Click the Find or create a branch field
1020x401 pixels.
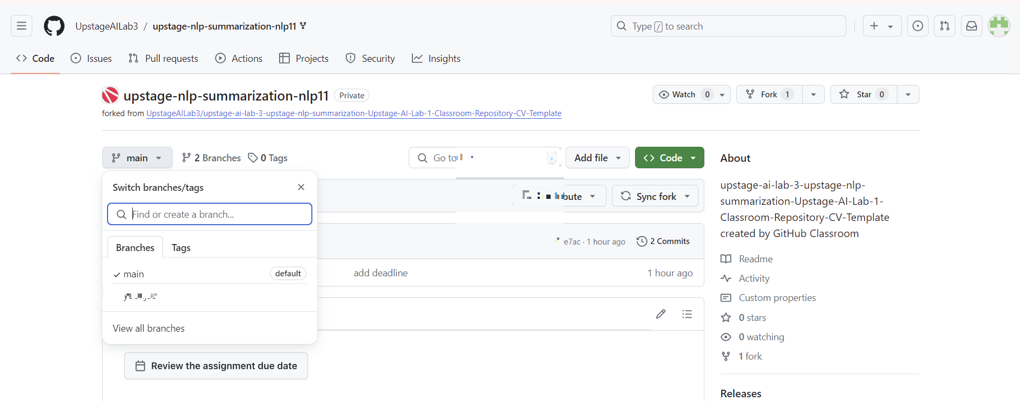[x=210, y=214]
